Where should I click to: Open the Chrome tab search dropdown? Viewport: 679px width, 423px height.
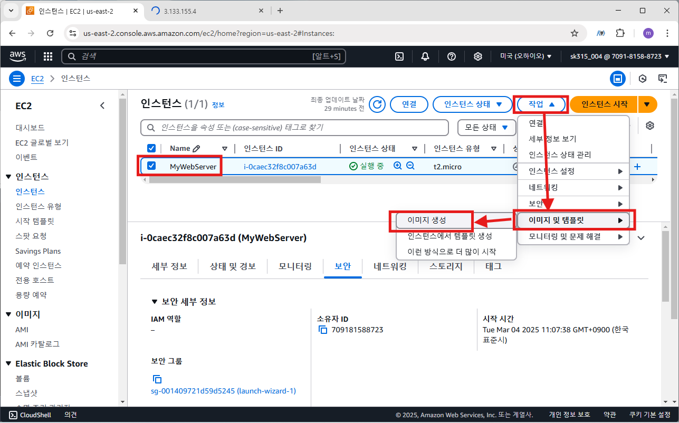tap(11, 11)
